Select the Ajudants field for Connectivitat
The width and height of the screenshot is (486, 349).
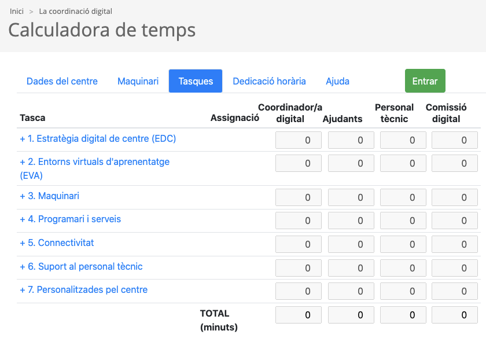click(x=351, y=244)
